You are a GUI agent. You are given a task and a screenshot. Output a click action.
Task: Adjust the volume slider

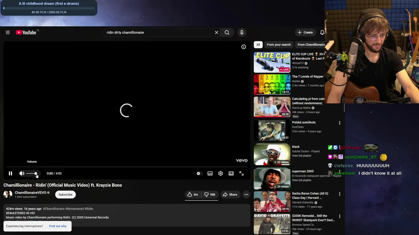pos(32,173)
